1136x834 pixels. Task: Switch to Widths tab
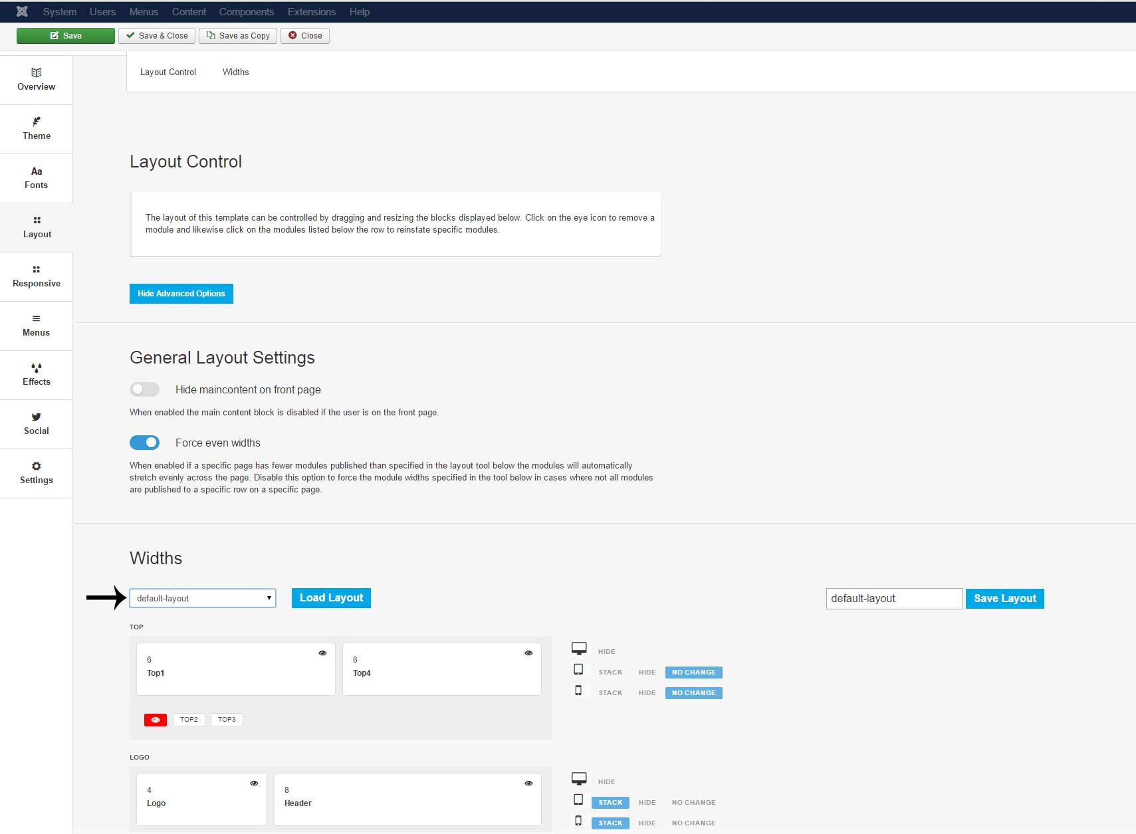click(x=235, y=72)
